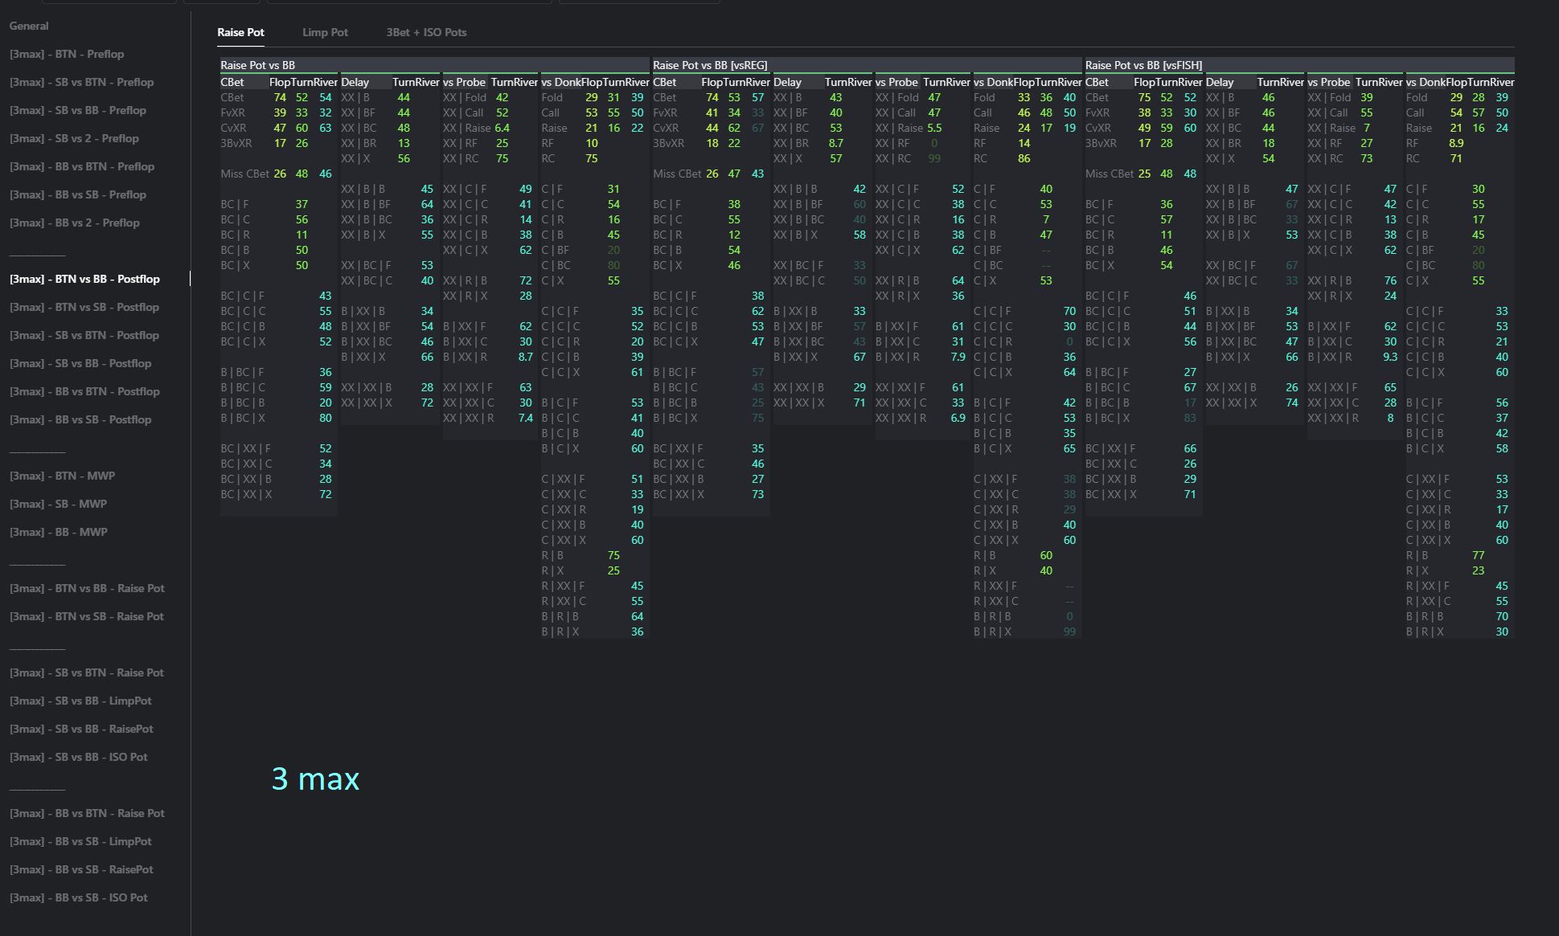The image size is (1559, 936).
Task: Select [3max] - BB vs SB - ISO Pot
Action: click(x=79, y=897)
